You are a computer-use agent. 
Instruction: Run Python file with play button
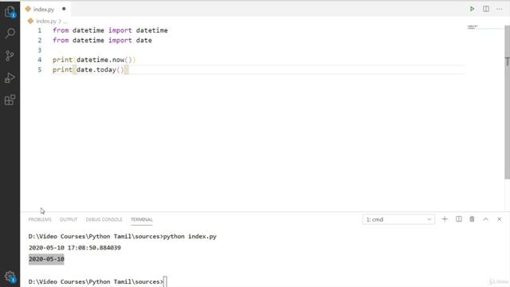click(472, 9)
